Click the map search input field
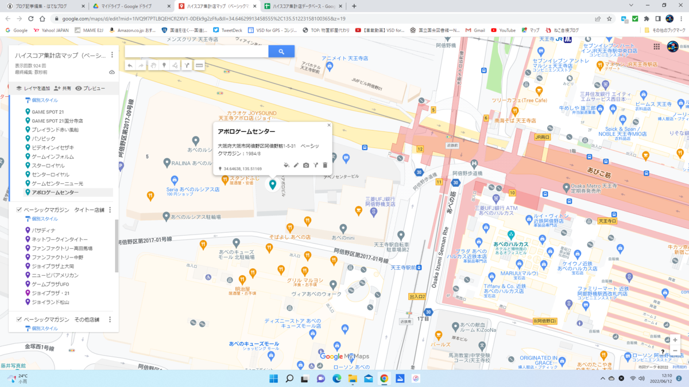 click(x=196, y=52)
